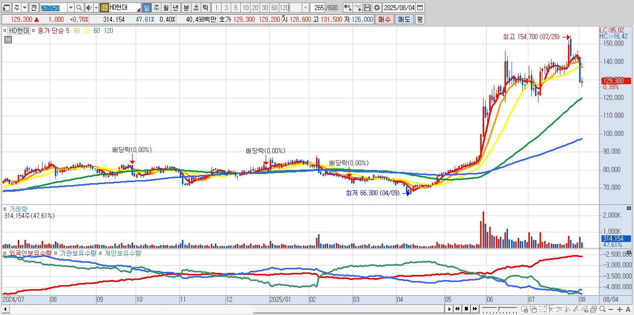The height and width of the screenshot is (315, 634).
Task: Click the continuous lookup icon with down arrow
Action: [347, 8]
